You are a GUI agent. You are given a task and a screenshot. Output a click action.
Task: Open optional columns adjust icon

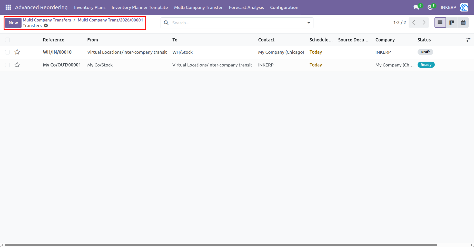click(468, 40)
